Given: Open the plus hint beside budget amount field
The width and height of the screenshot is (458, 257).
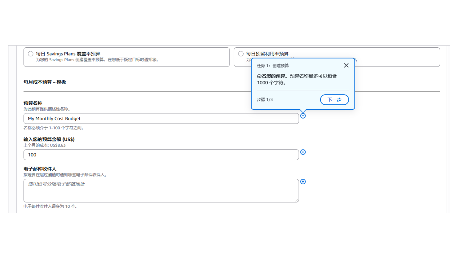Looking at the screenshot, I should [x=303, y=152].
